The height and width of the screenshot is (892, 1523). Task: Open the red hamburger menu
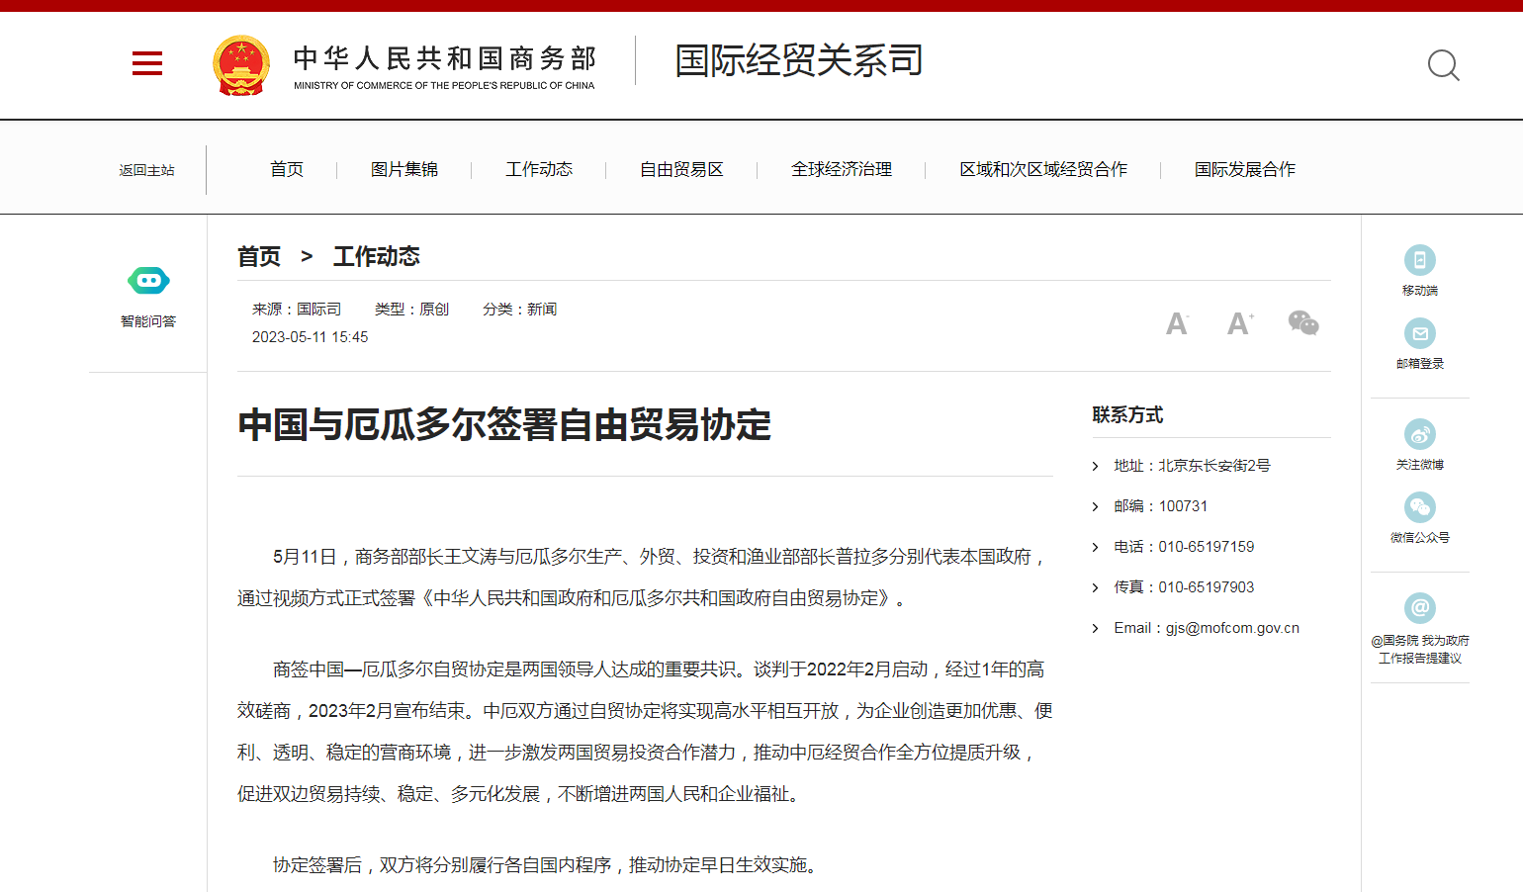[147, 64]
